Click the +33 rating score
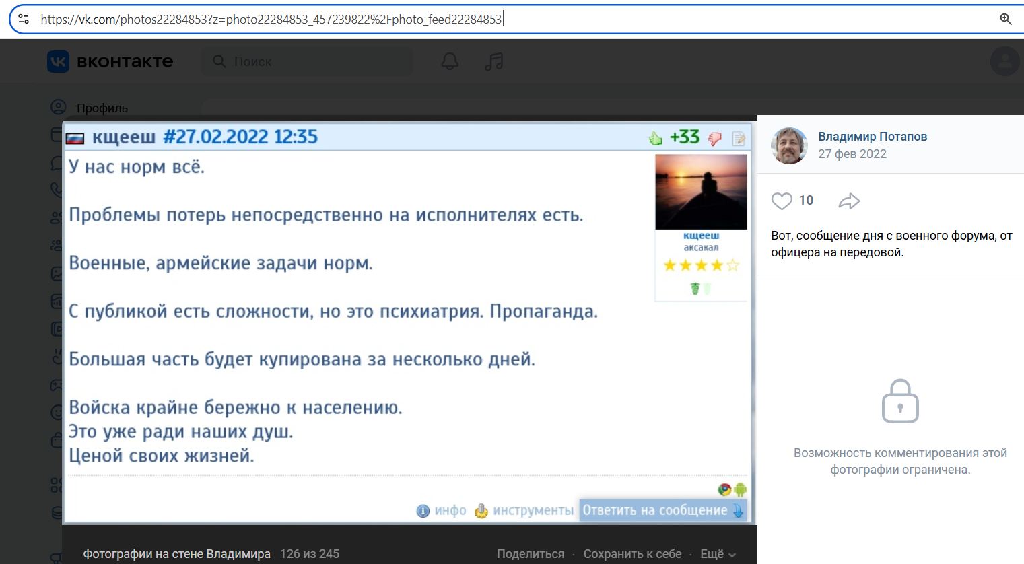Viewport: 1024px width, 564px height. [x=685, y=137]
